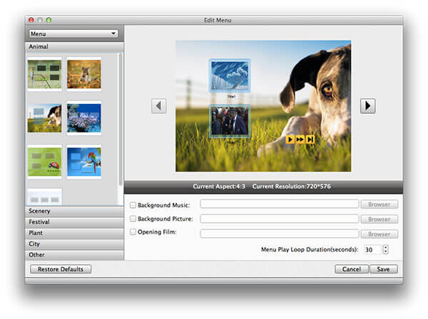Click the next menu page arrow
The image size is (428, 319).
click(x=367, y=105)
